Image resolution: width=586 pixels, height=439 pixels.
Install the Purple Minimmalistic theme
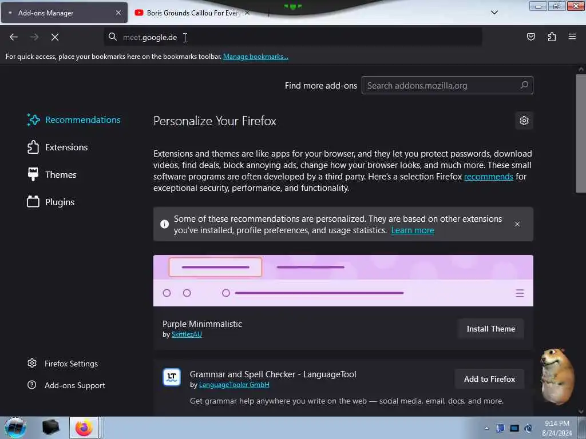point(490,329)
